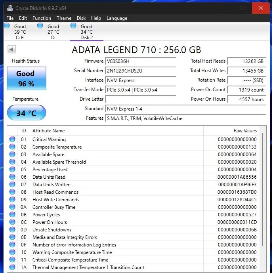Click the Power On Hours value 4557 hours
This screenshot has height=273, width=273.
point(247,99)
